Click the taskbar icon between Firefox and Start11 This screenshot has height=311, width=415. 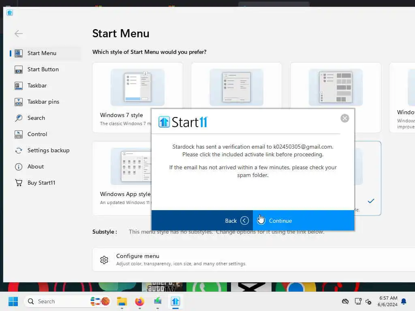pyautogui.click(x=158, y=301)
